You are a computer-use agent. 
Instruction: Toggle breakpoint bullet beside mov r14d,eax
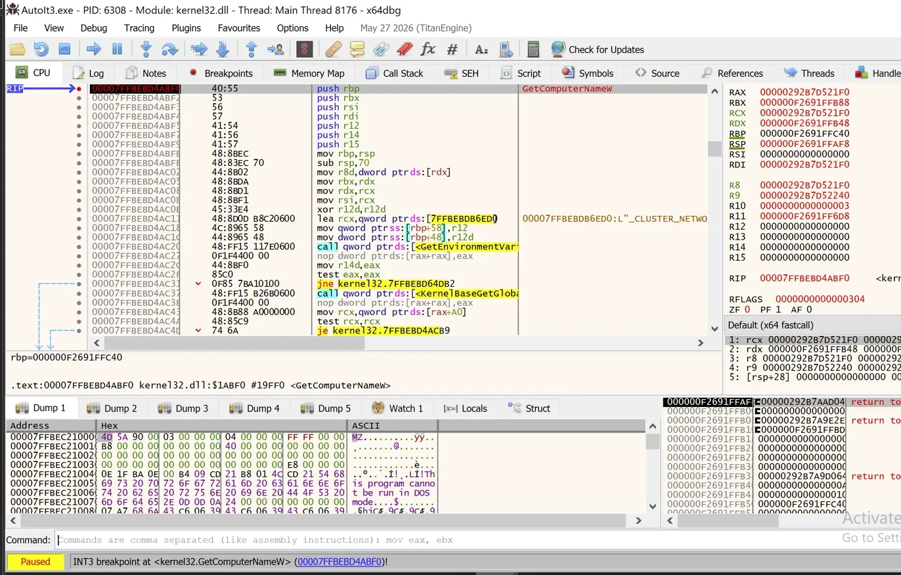(x=79, y=265)
